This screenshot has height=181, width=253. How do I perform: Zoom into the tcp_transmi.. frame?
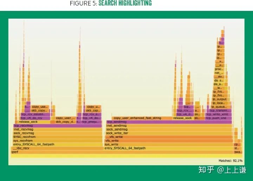click(219, 111)
